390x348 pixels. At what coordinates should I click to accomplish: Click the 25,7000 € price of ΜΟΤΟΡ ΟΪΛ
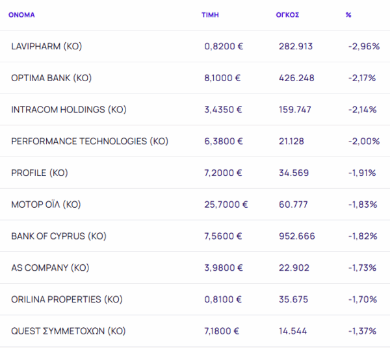point(226,205)
